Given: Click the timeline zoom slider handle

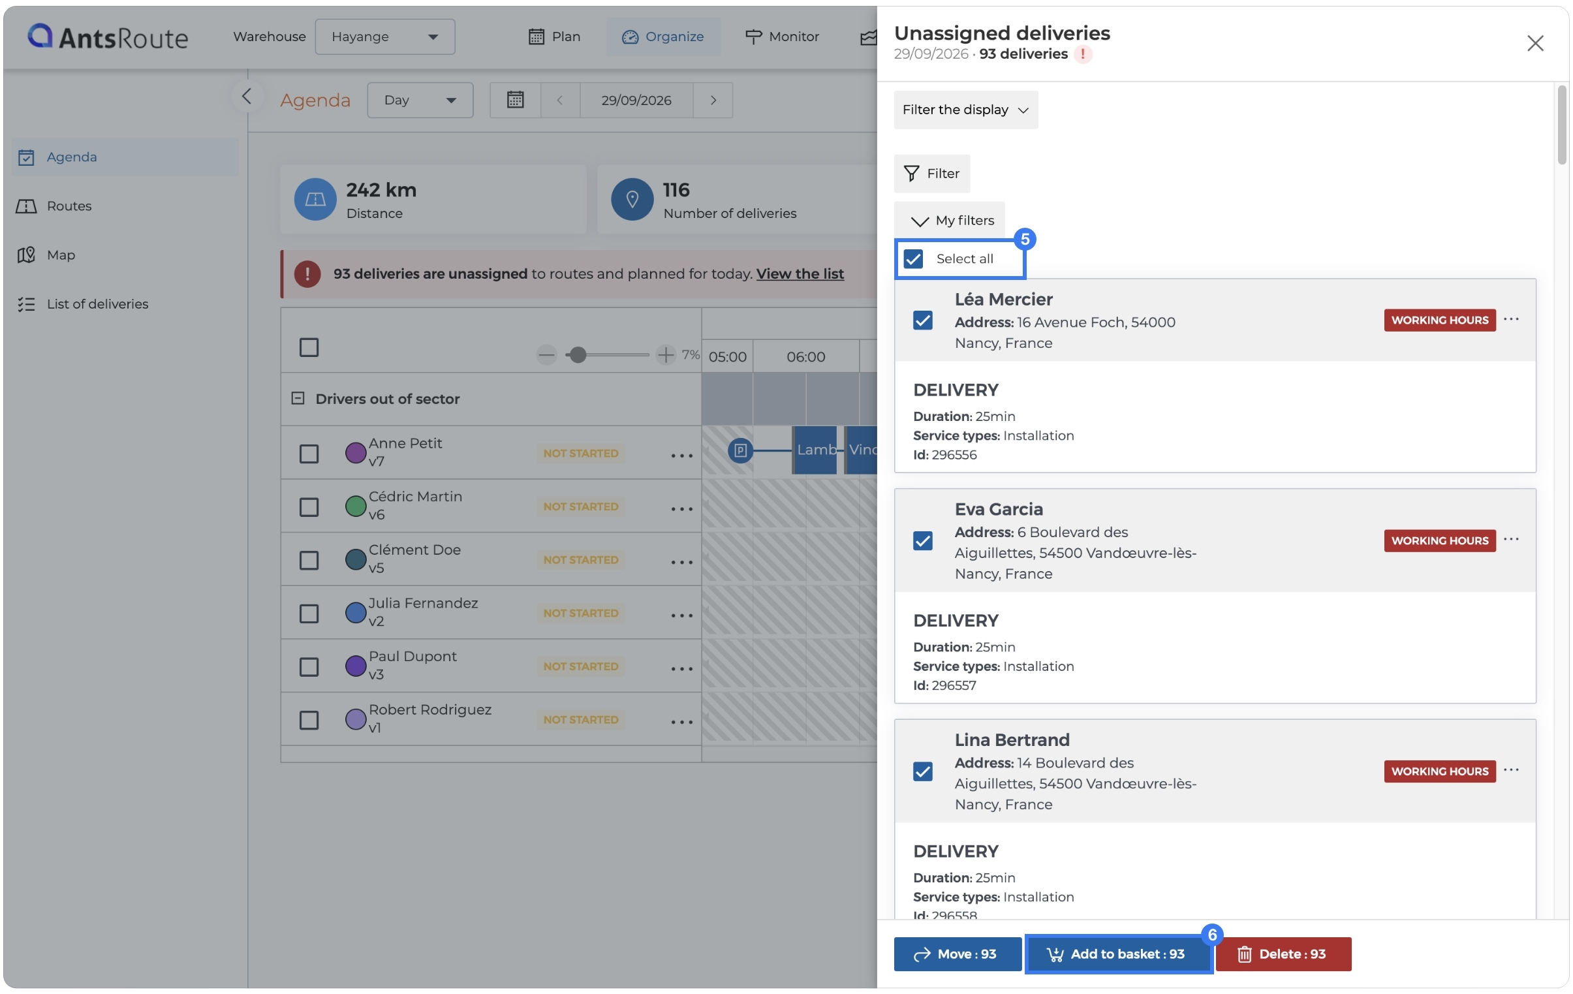Looking at the screenshot, I should [577, 355].
